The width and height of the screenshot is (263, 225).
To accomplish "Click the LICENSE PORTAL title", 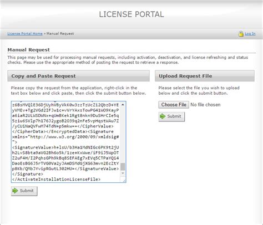I will [x=131, y=14].
